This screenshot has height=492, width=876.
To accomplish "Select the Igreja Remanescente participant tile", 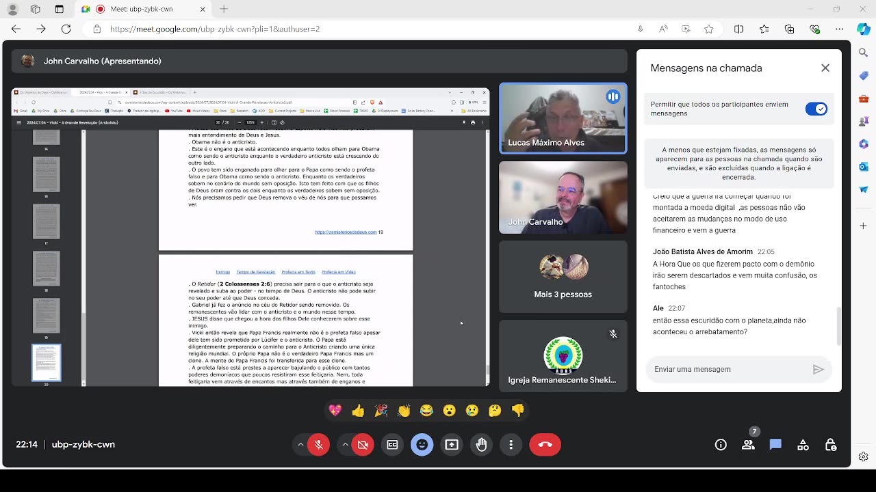I will tap(563, 356).
